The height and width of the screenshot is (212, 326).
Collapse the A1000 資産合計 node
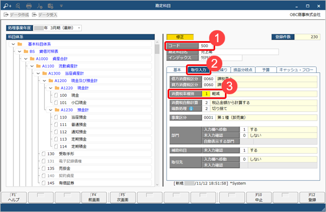26,58
